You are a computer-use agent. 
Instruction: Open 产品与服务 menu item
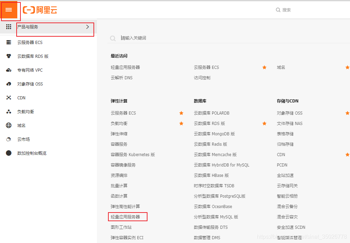[x=48, y=27]
